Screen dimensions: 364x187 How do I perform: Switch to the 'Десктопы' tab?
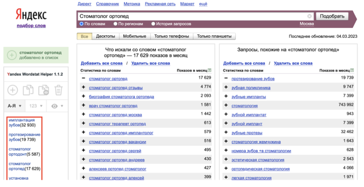pos(106,36)
